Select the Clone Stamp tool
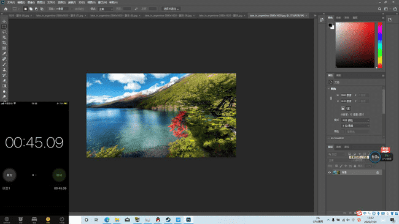 pyautogui.click(x=4, y=70)
